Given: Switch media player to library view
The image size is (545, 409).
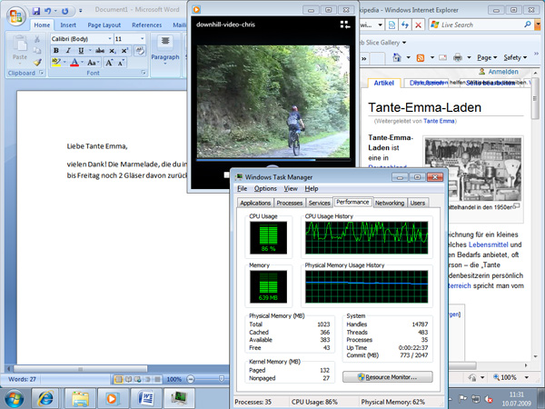Looking at the screenshot, I should (344, 25).
